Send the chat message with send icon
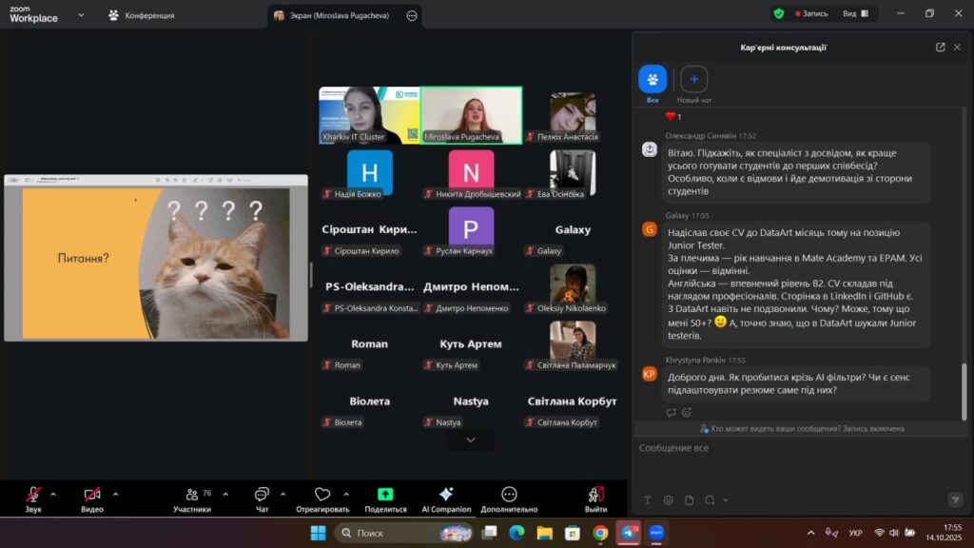This screenshot has width=974, height=548. point(955,499)
